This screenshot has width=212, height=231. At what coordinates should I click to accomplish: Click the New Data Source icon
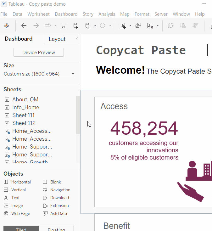pyautogui.click(x=75, y=25)
